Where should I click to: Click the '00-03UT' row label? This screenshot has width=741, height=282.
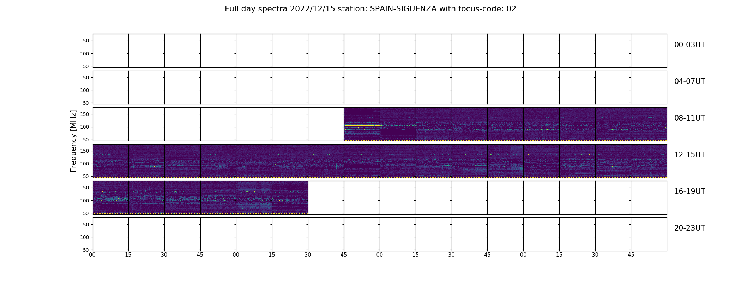[689, 45]
